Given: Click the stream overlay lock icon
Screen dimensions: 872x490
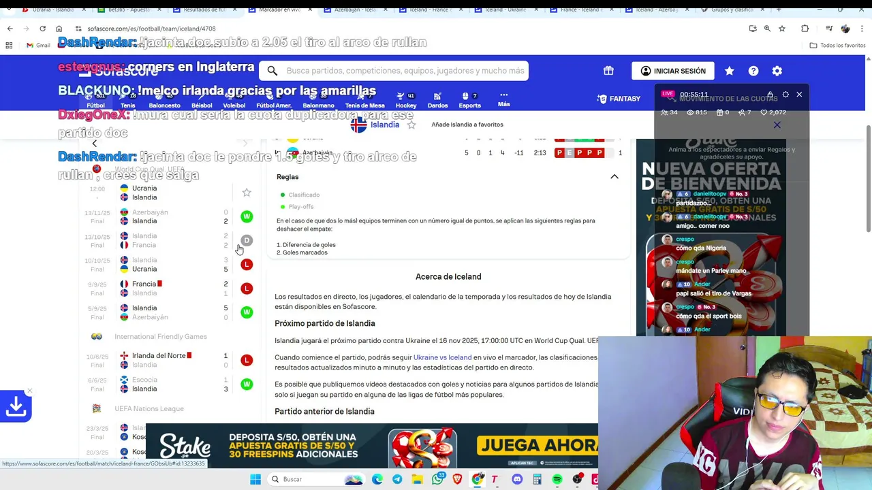Looking at the screenshot, I should [770, 95].
